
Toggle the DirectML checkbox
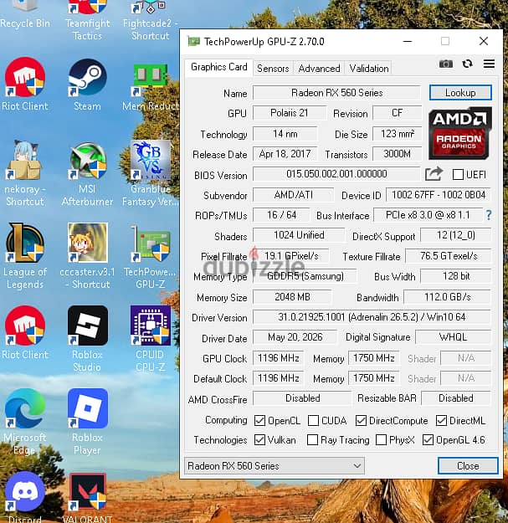click(x=441, y=421)
